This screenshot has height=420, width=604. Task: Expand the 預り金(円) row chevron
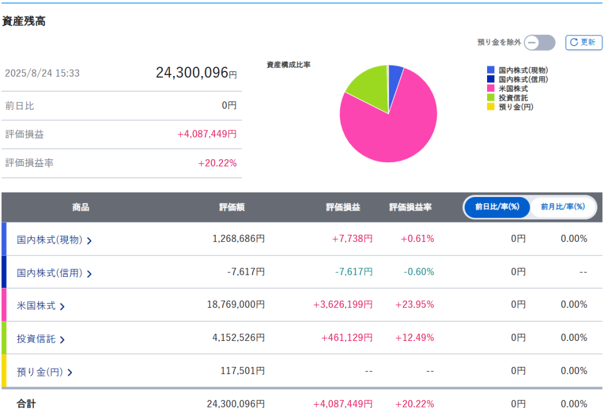tap(70, 372)
